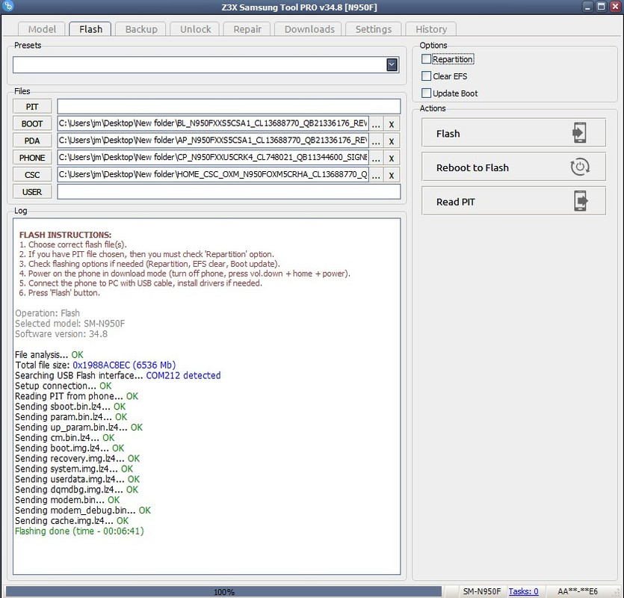Browse for BOOT file with ellipsis button
Image resolution: width=624 pixels, height=598 pixels.
pyautogui.click(x=376, y=124)
